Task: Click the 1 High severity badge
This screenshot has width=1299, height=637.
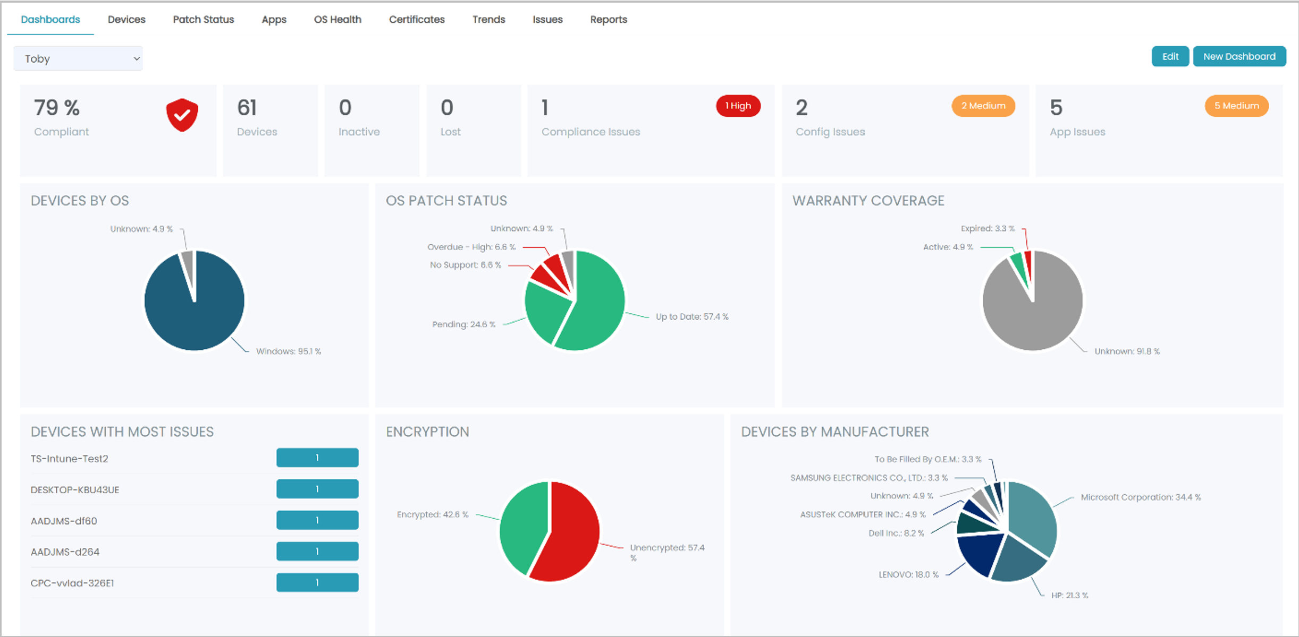Action: click(738, 106)
